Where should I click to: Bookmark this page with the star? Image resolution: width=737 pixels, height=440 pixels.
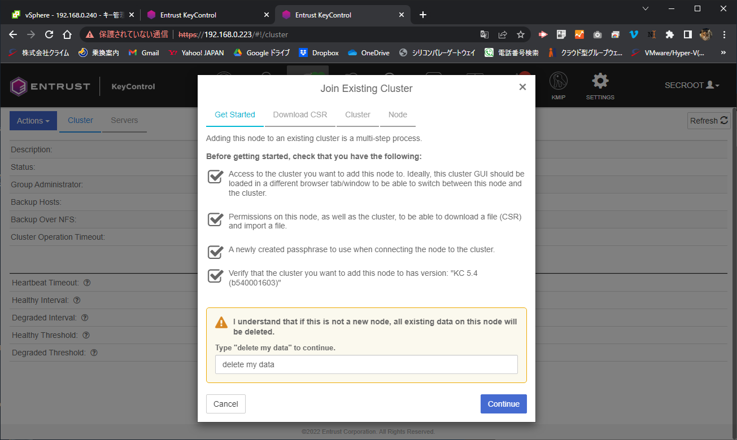pyautogui.click(x=521, y=34)
